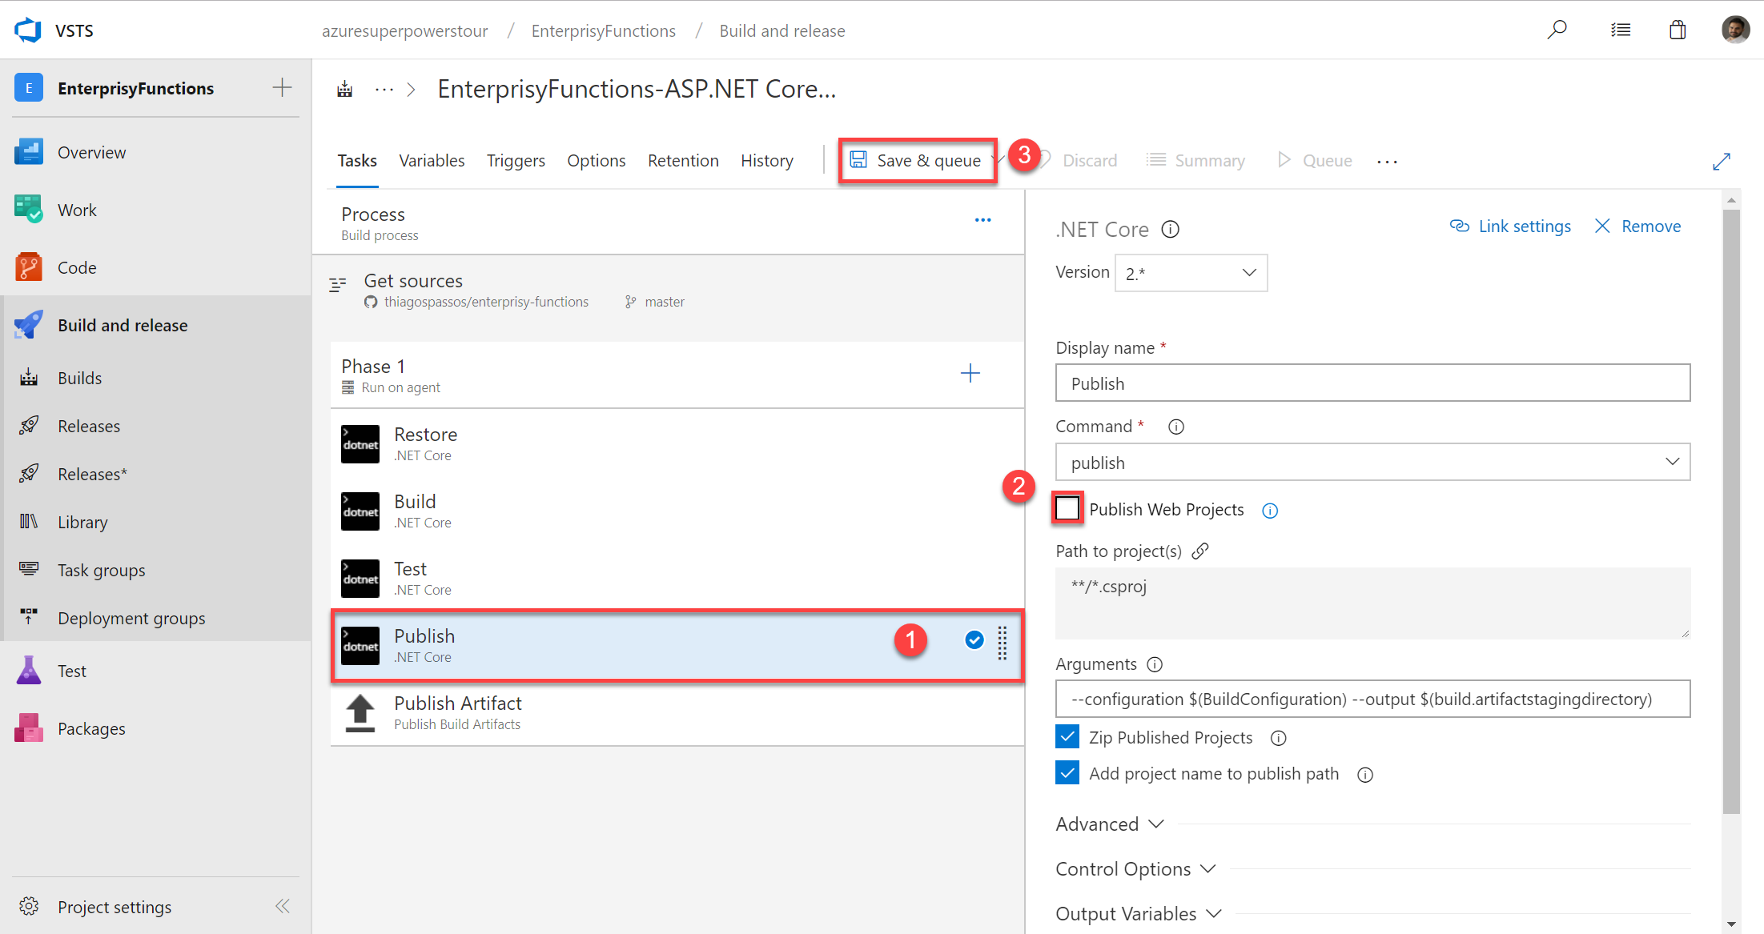Open Save & queue dropdown arrow

coord(1000,159)
